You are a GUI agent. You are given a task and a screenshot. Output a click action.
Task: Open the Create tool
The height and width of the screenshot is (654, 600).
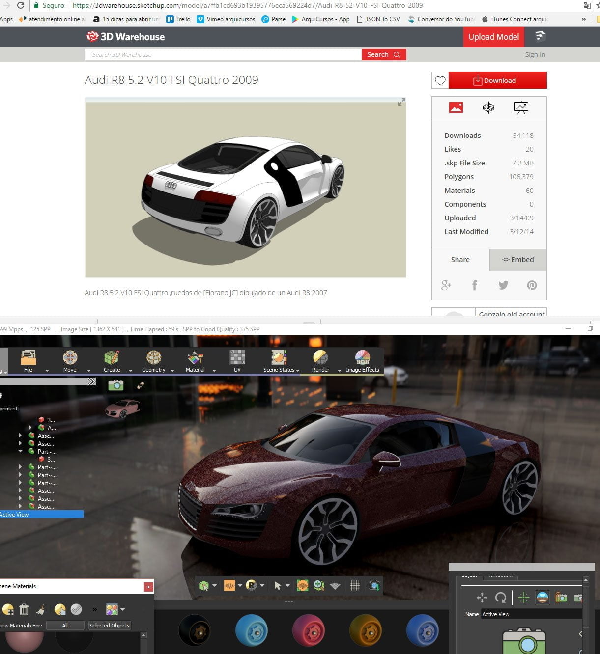112,361
